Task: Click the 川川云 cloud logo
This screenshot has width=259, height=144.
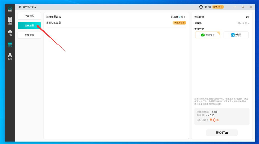Action: pos(10,9)
